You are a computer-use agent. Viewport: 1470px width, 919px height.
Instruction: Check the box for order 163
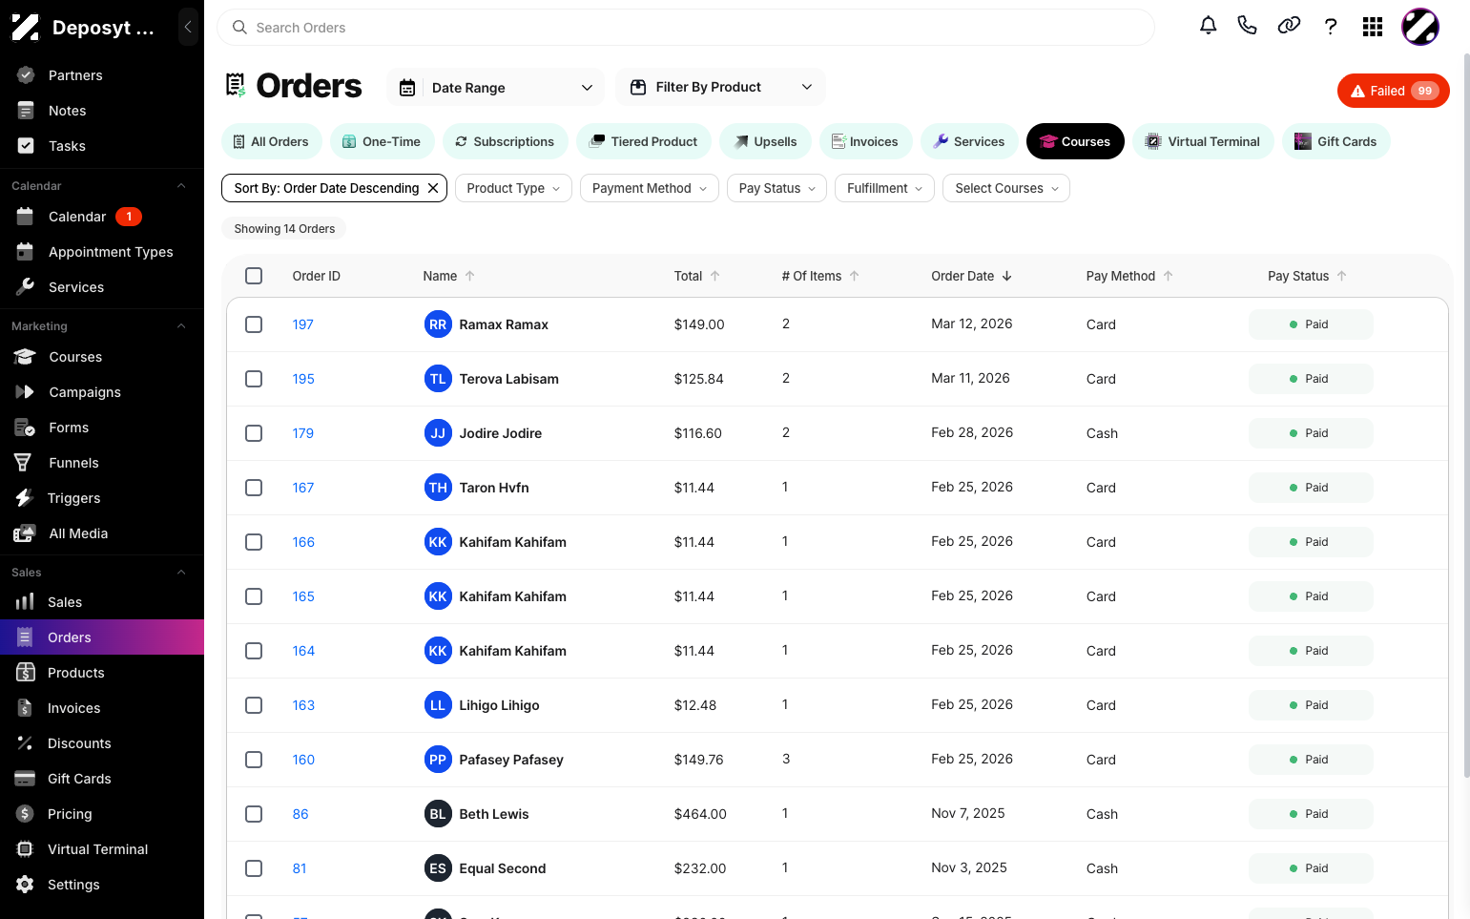tap(254, 705)
